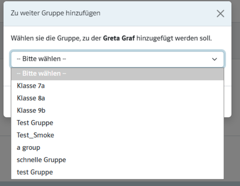Close the dialog with the X icon
This screenshot has height=186, width=240.
click(x=220, y=14)
